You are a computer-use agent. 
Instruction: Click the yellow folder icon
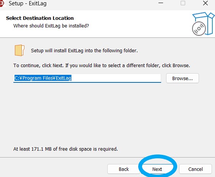(x=19, y=50)
